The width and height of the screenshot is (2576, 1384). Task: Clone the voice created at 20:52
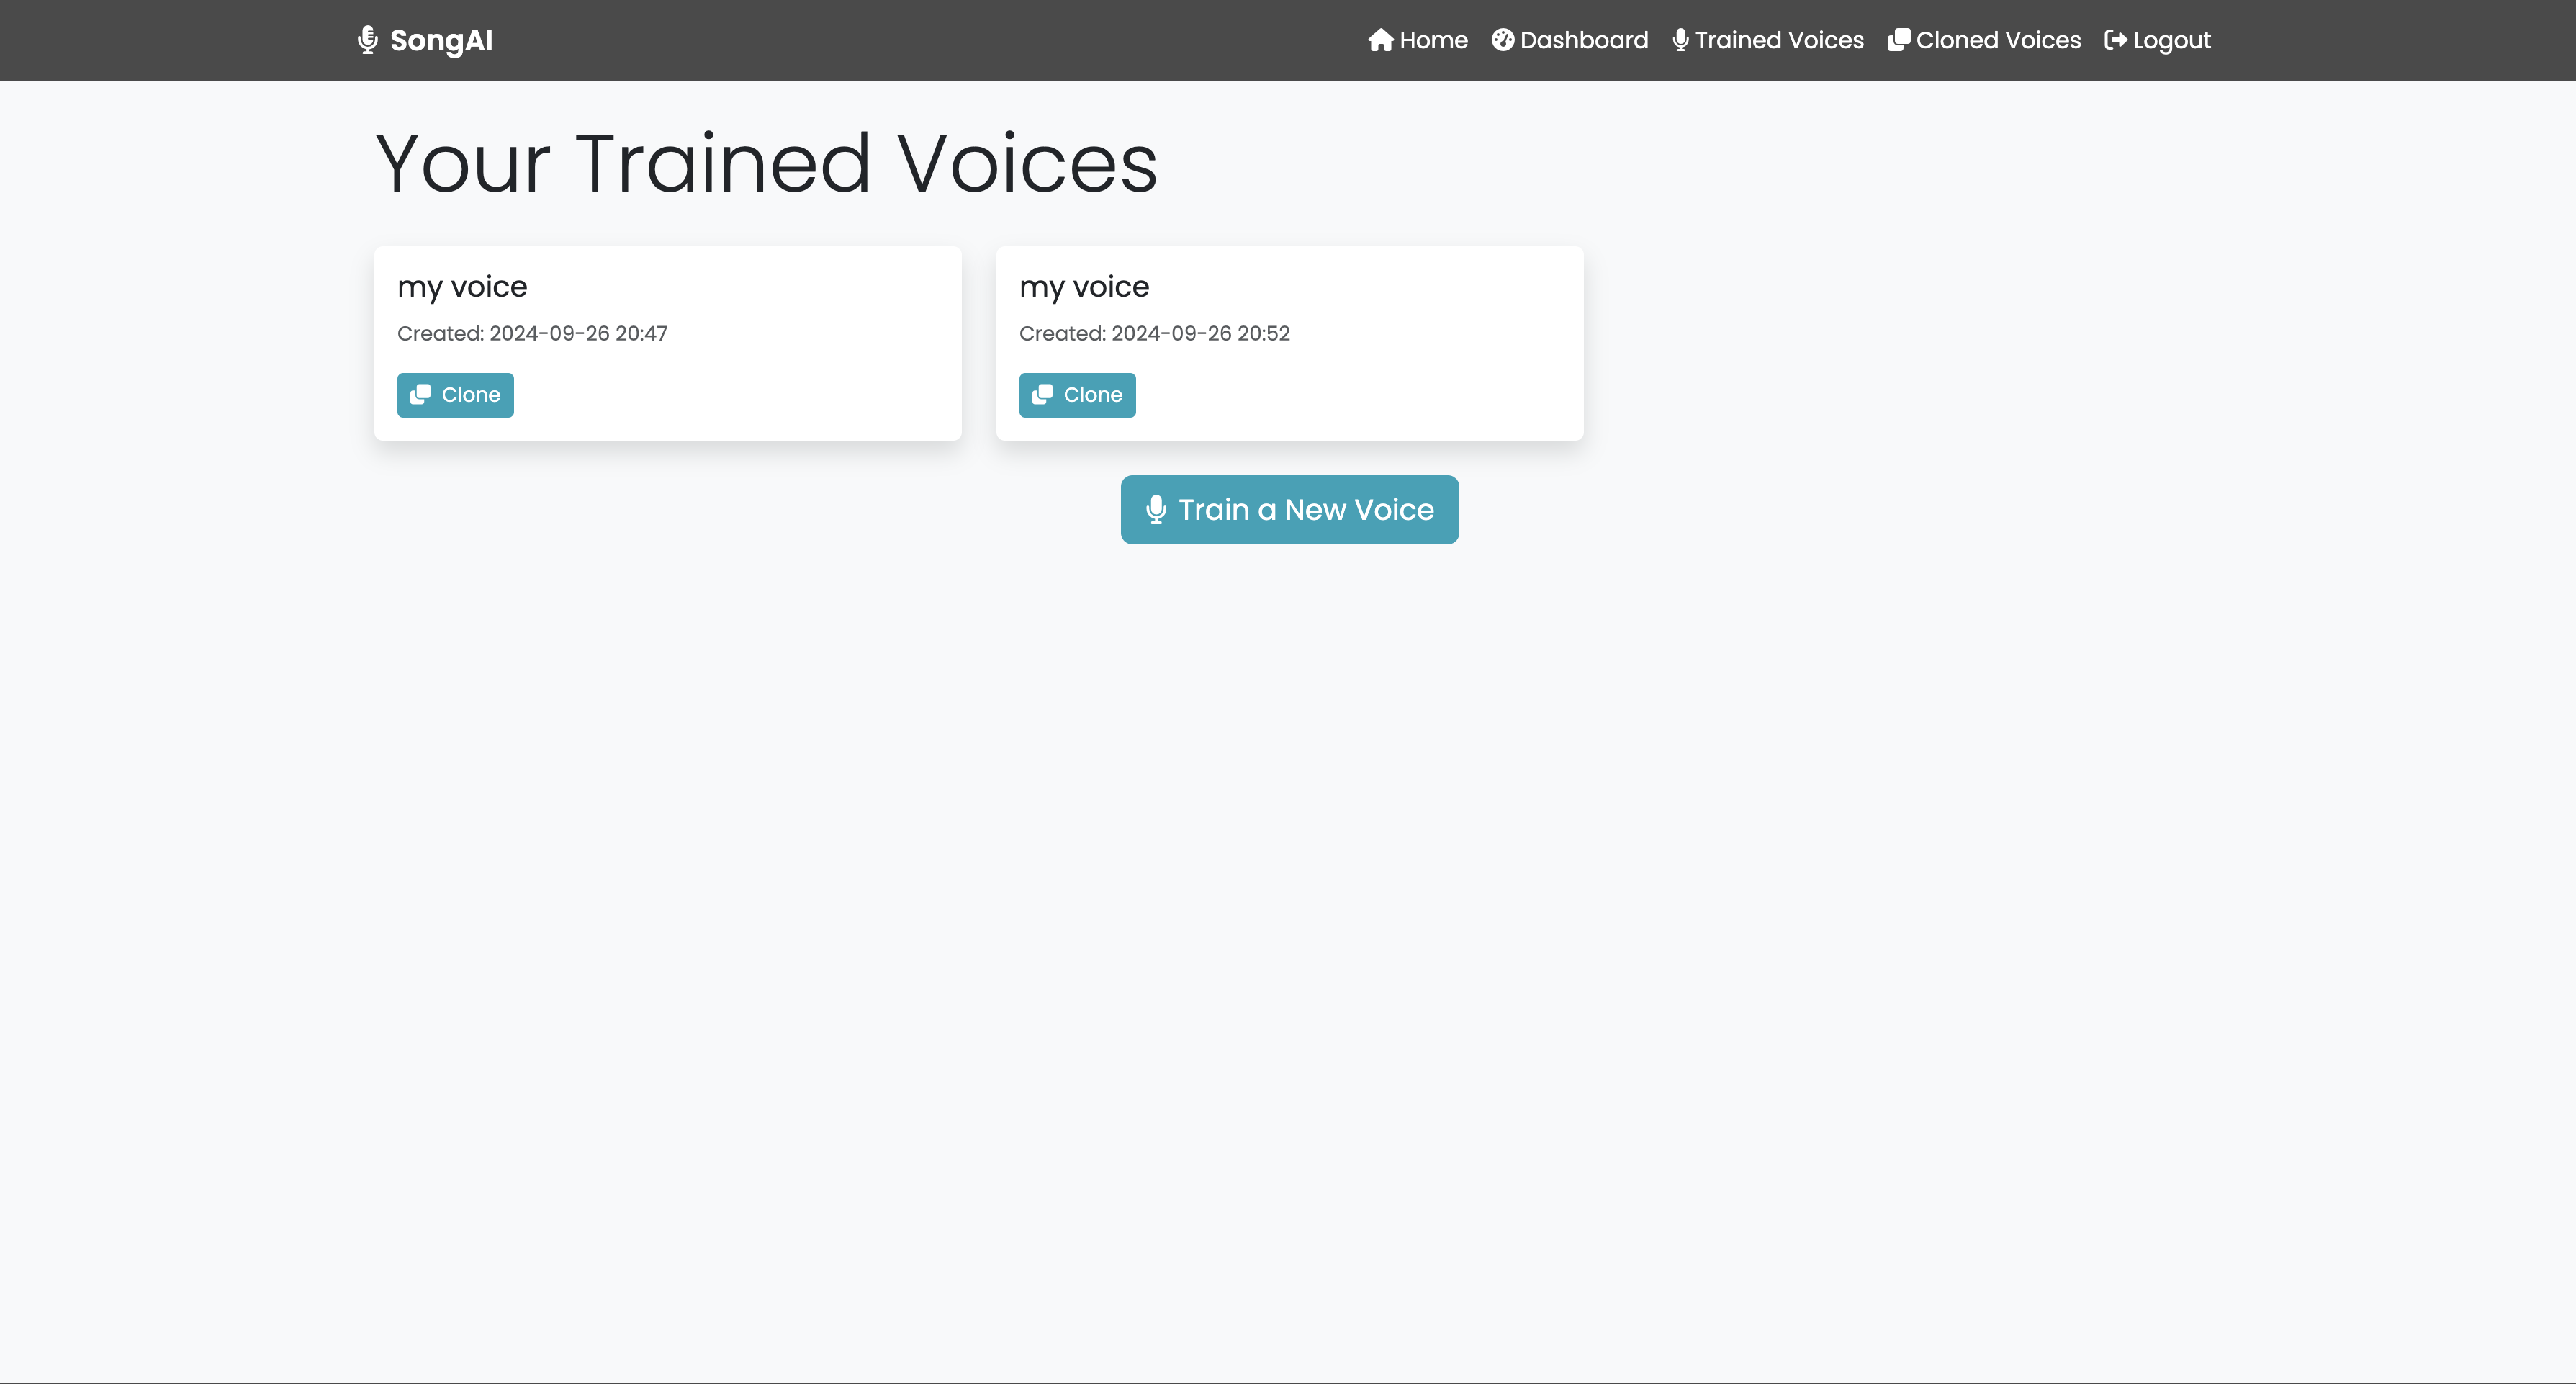click(x=1092, y=395)
